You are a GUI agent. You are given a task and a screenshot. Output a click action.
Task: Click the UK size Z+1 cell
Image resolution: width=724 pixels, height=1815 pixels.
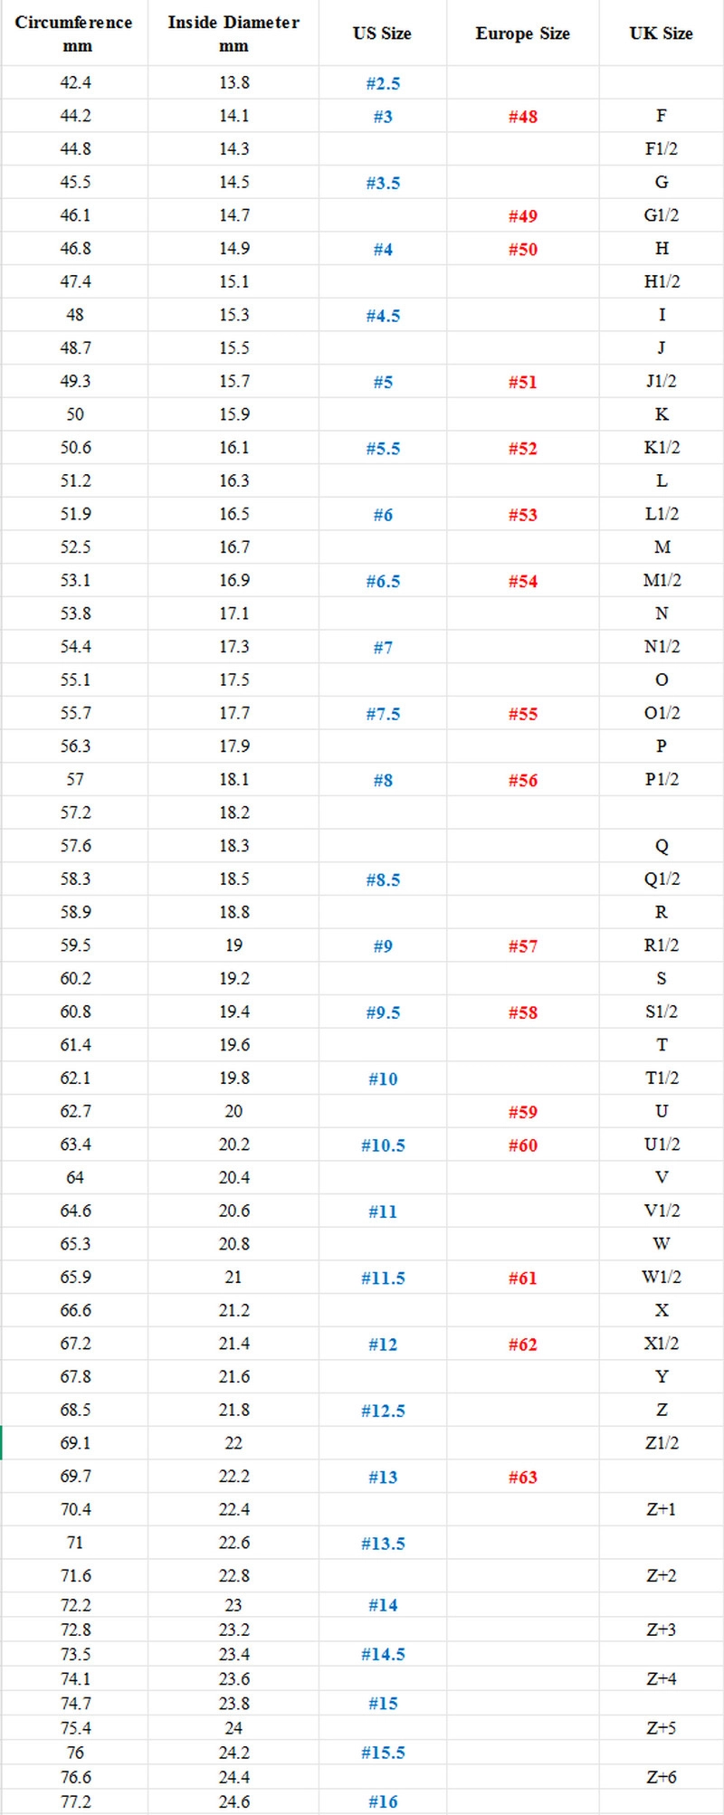point(661,1509)
